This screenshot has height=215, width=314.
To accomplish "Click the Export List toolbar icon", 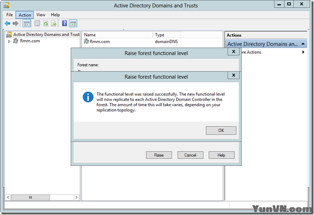I will tap(54, 23).
